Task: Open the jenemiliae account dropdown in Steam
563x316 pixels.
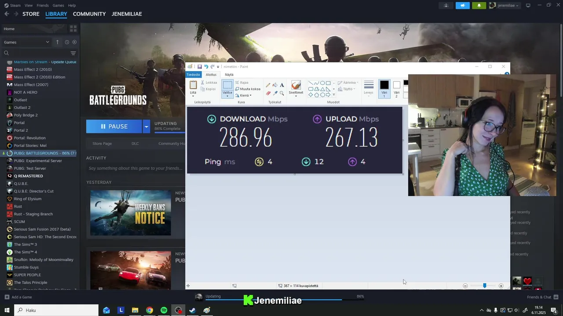Action: 505,5
